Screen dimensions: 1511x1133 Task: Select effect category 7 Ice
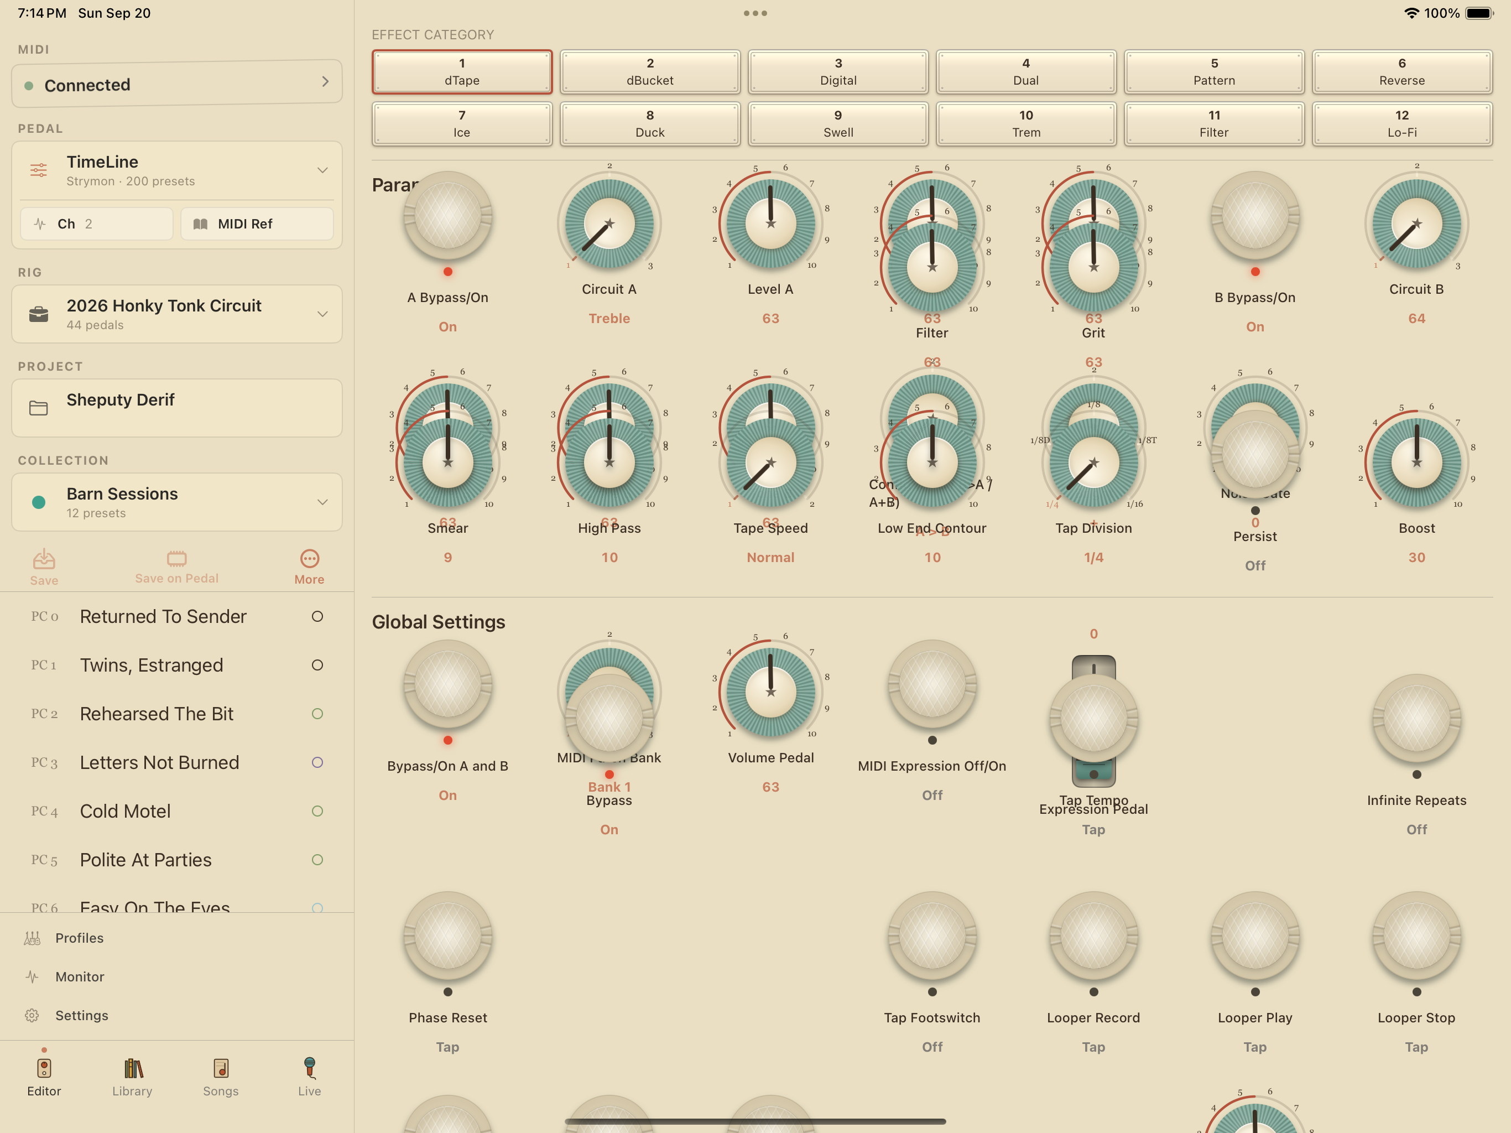462,124
